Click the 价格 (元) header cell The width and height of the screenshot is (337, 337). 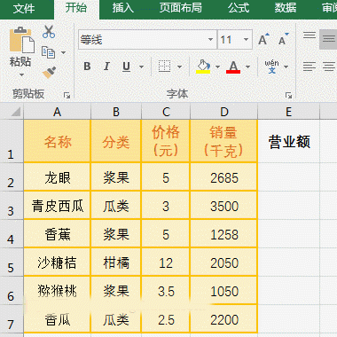coord(166,141)
